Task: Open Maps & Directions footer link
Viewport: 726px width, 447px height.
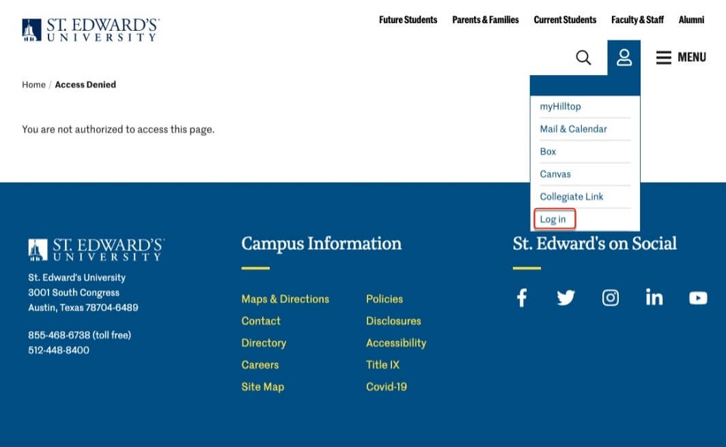Action: [x=285, y=299]
